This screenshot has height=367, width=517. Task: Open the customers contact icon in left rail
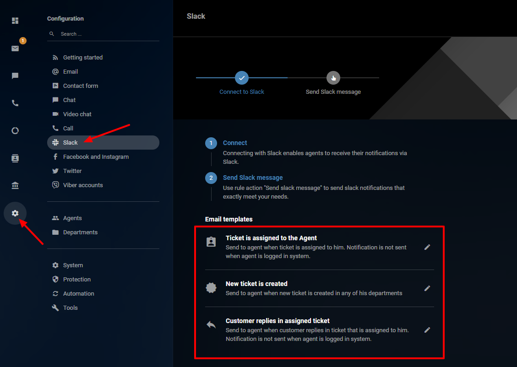(15, 158)
